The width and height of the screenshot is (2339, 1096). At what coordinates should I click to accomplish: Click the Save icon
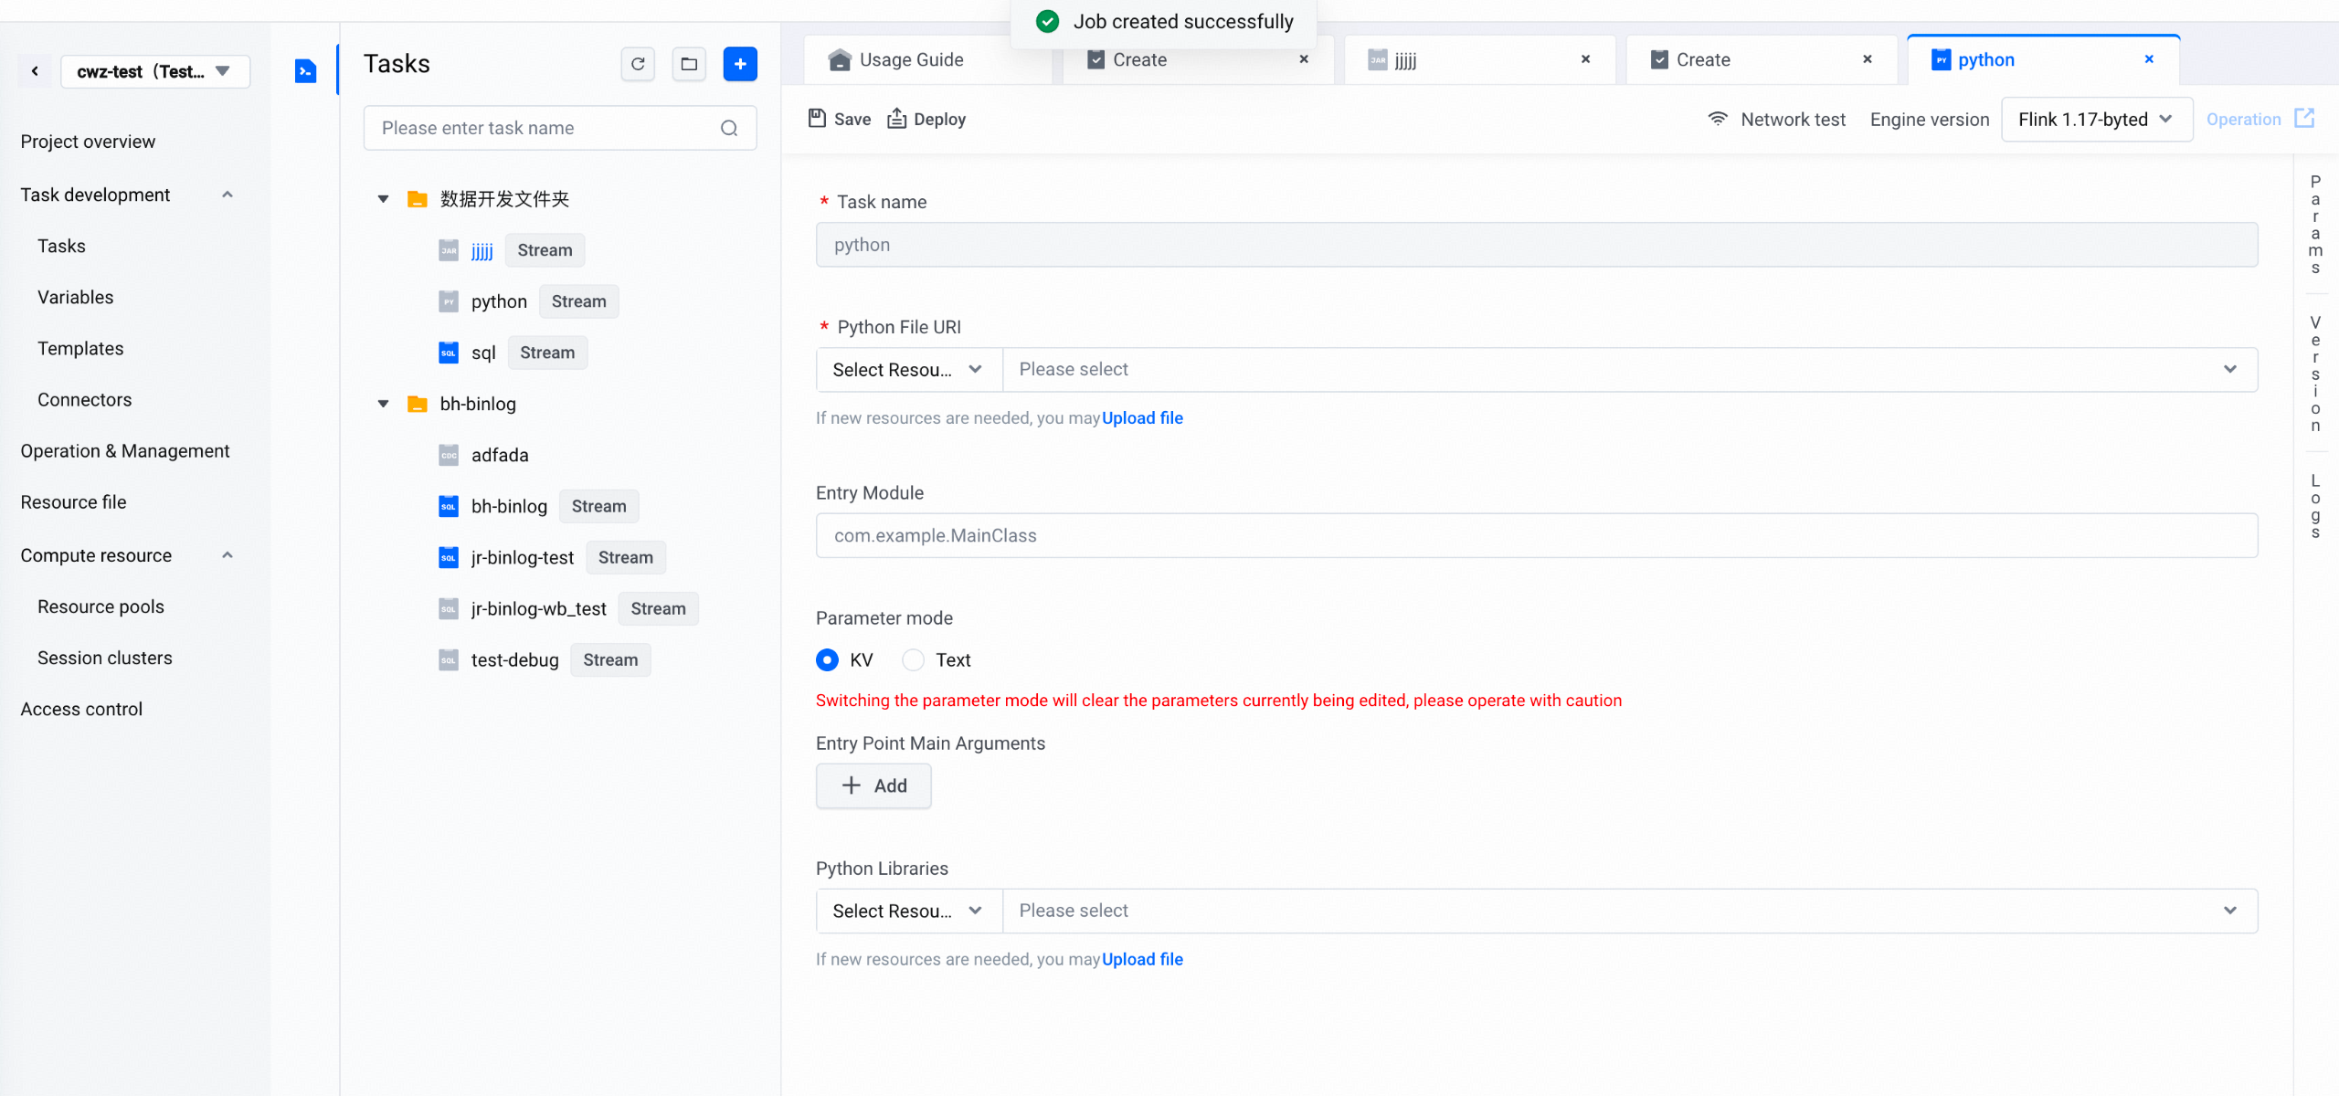[818, 118]
